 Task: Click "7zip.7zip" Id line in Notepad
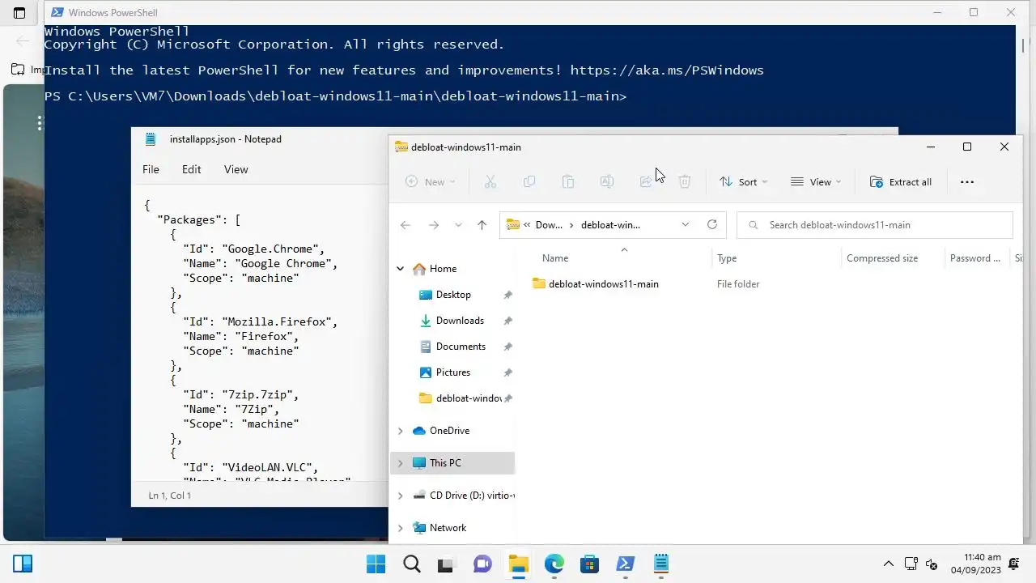(241, 394)
